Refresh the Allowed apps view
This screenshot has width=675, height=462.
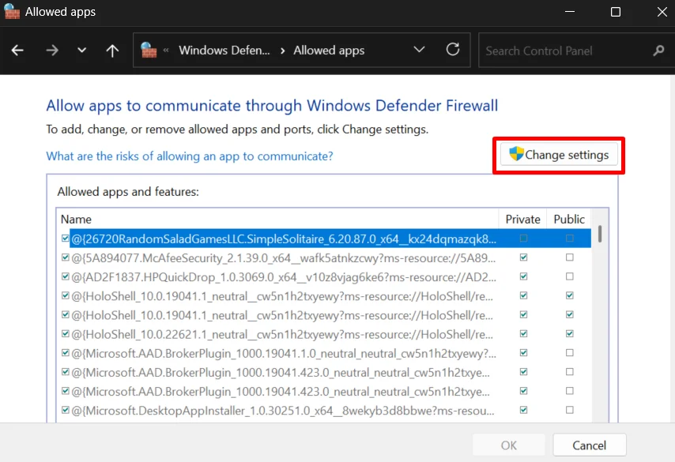pyautogui.click(x=453, y=50)
